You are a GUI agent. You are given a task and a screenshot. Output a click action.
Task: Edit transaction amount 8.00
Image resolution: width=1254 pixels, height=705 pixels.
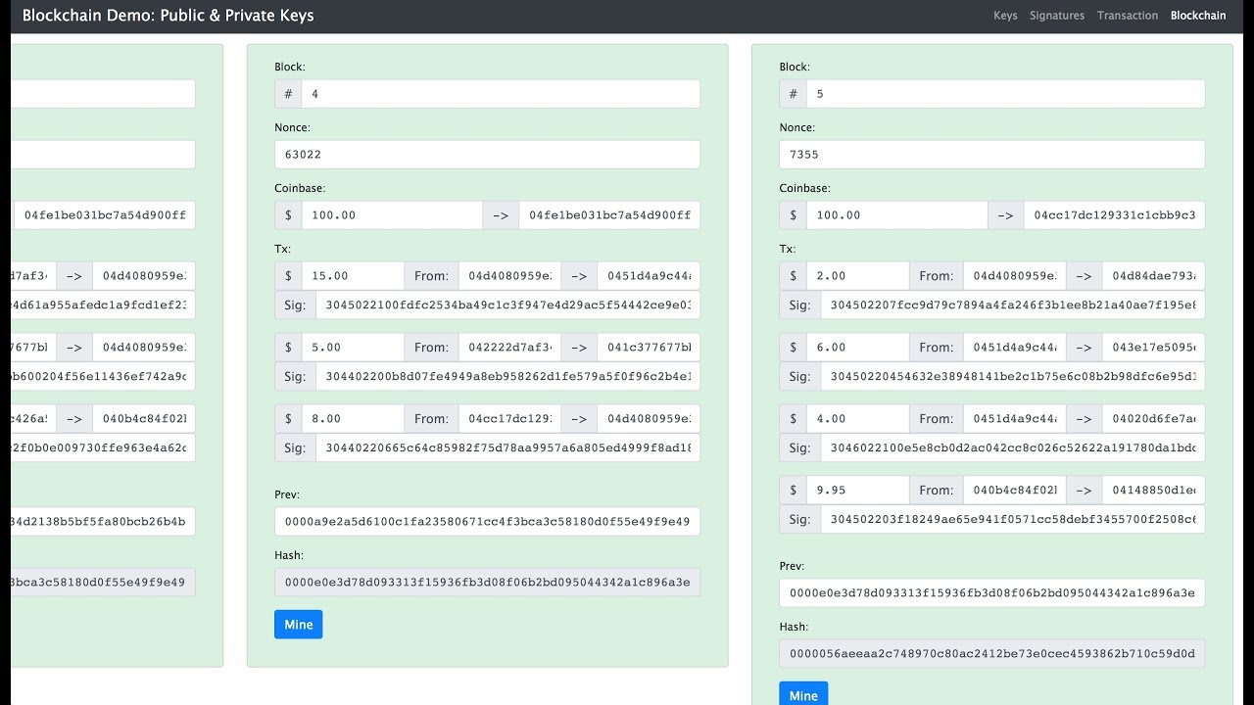tap(353, 418)
